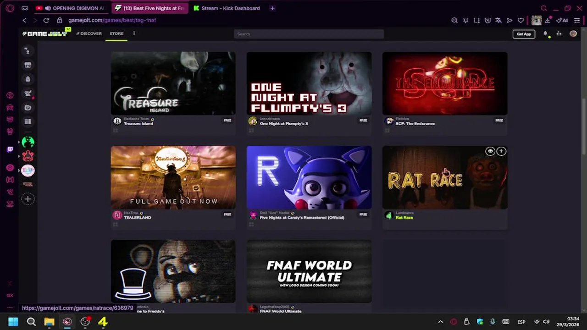Click the Get App button
The width and height of the screenshot is (587, 330).
pos(524,34)
